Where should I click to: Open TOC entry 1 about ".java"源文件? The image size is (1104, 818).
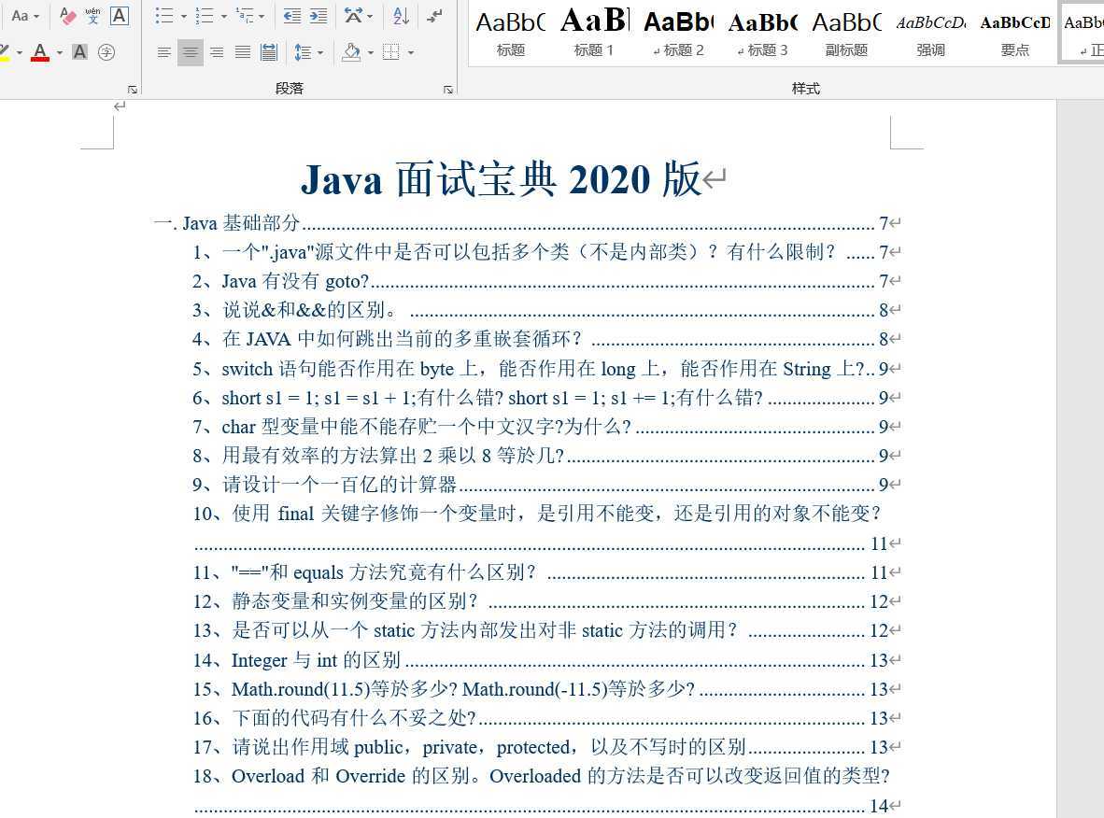pos(545,252)
